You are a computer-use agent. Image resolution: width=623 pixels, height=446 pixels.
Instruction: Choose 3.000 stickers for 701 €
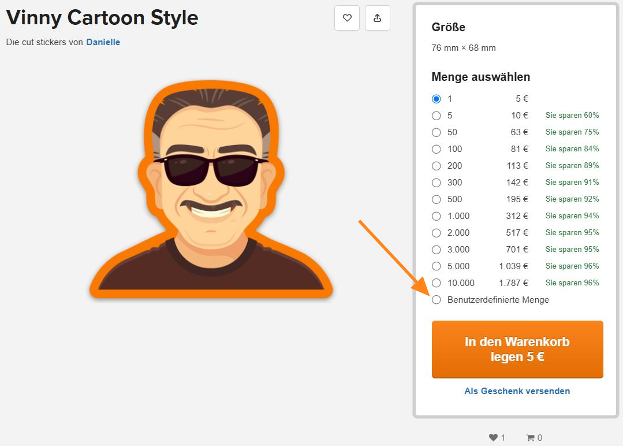point(437,250)
